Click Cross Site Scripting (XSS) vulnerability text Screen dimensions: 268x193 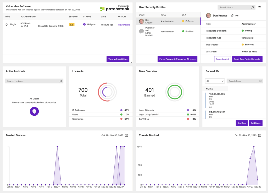point(51,26)
